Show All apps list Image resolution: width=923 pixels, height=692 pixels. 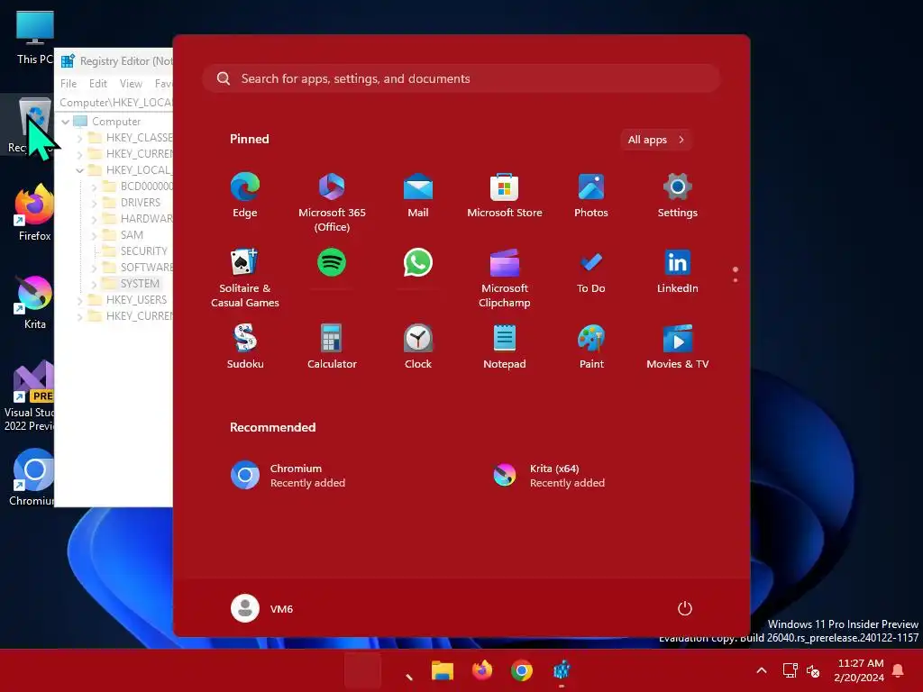[x=656, y=140]
